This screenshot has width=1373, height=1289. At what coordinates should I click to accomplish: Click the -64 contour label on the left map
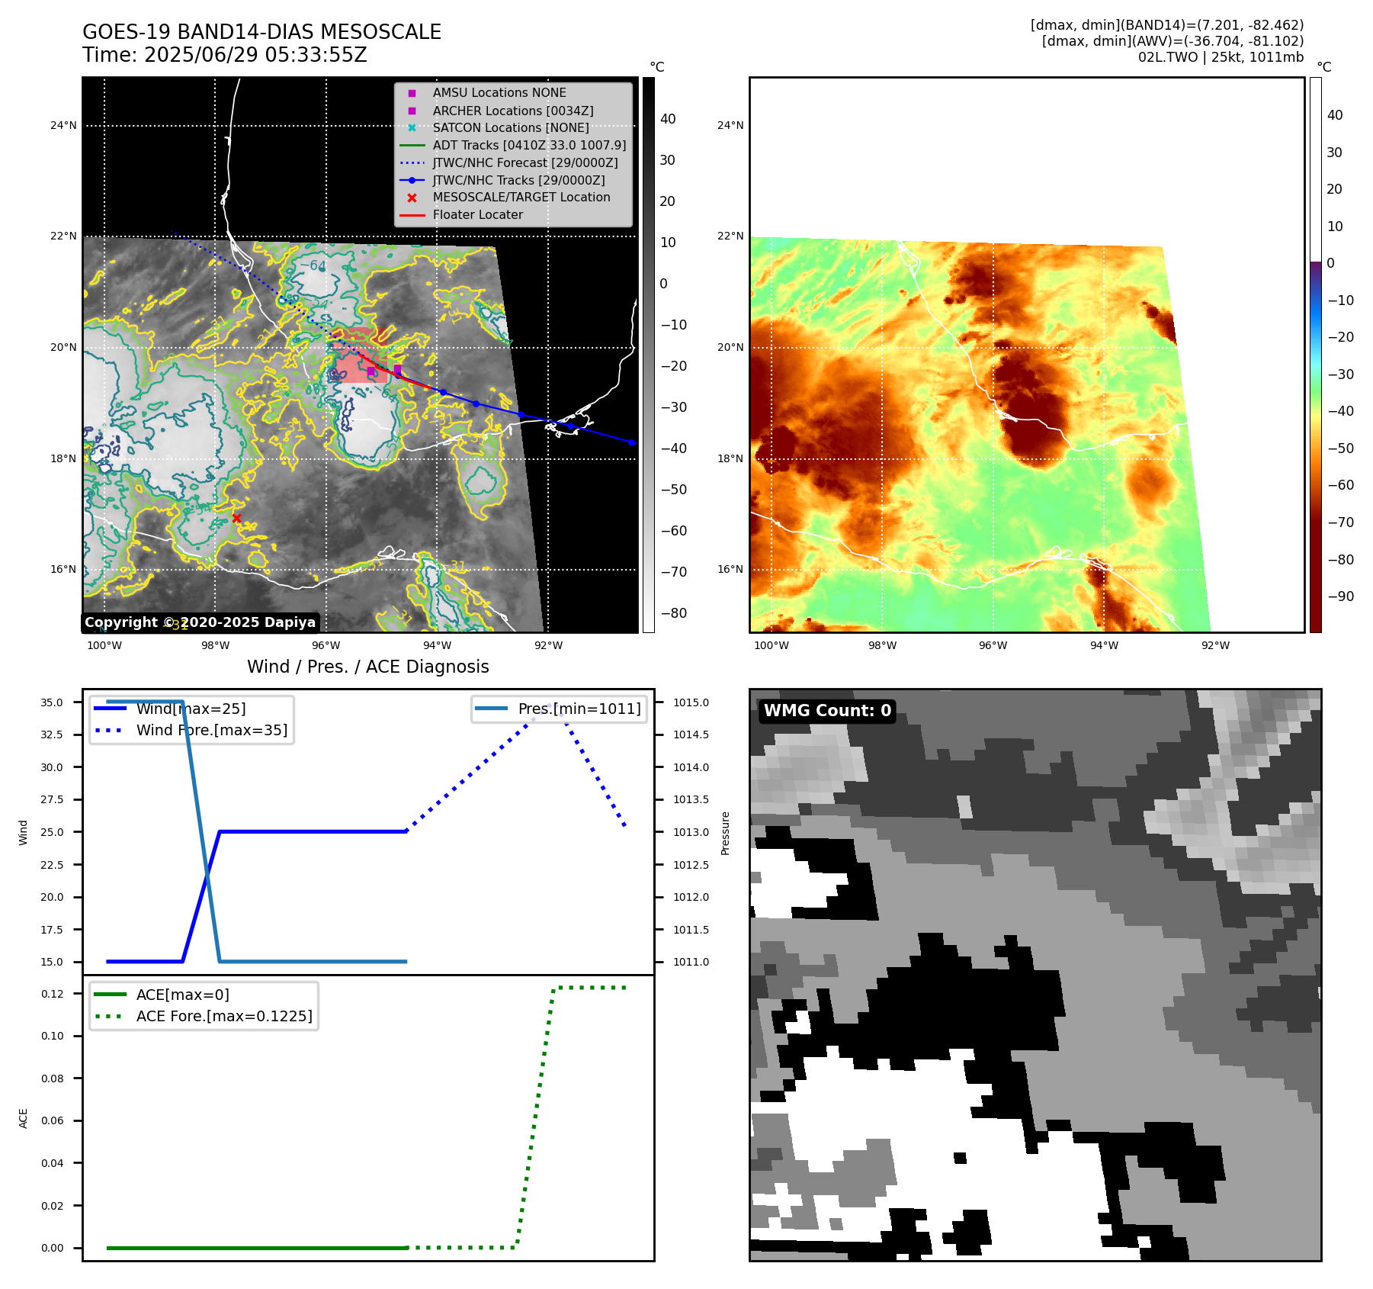coord(313,265)
